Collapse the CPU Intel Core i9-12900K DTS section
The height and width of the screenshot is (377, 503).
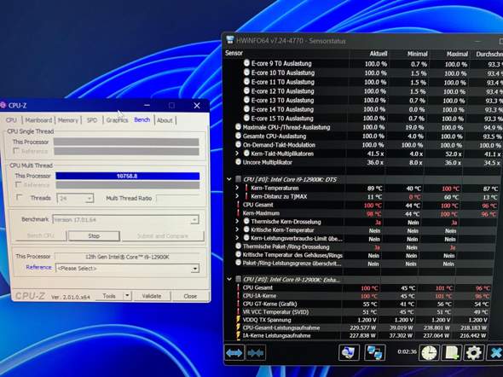click(x=229, y=179)
